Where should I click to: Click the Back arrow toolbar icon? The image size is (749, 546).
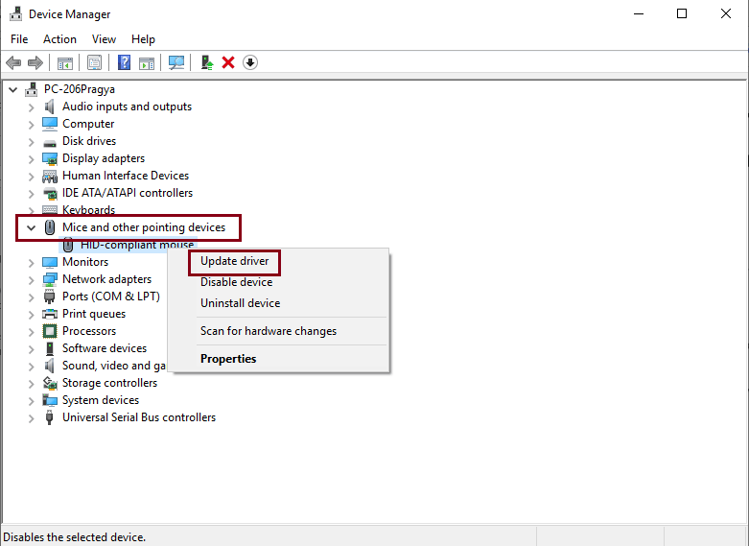(13, 62)
